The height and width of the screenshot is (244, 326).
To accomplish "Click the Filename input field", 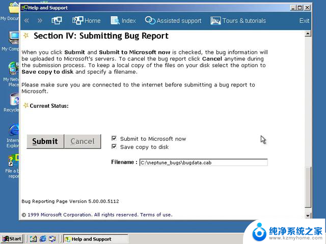I will tap(204, 163).
